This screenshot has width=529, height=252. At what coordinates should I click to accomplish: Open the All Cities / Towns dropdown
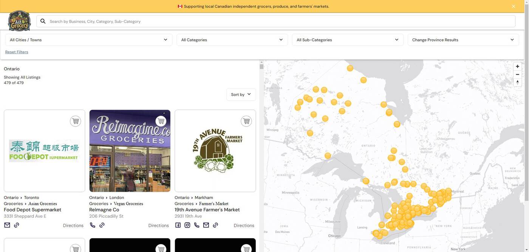coord(89,40)
